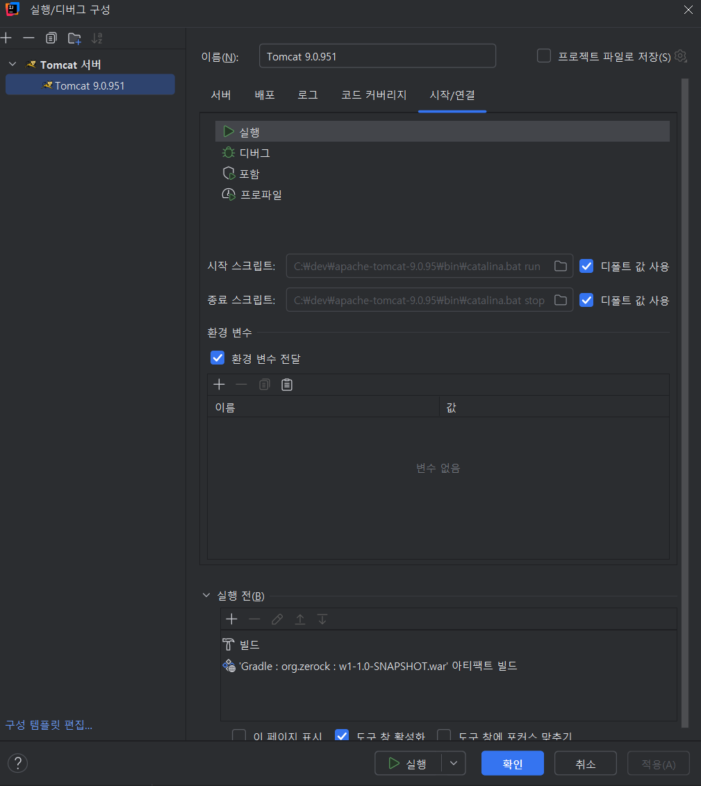
Task: Click the 빌드 hammer icon
Action: [x=228, y=644]
